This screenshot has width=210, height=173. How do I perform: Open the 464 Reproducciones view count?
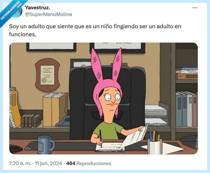click(89, 163)
